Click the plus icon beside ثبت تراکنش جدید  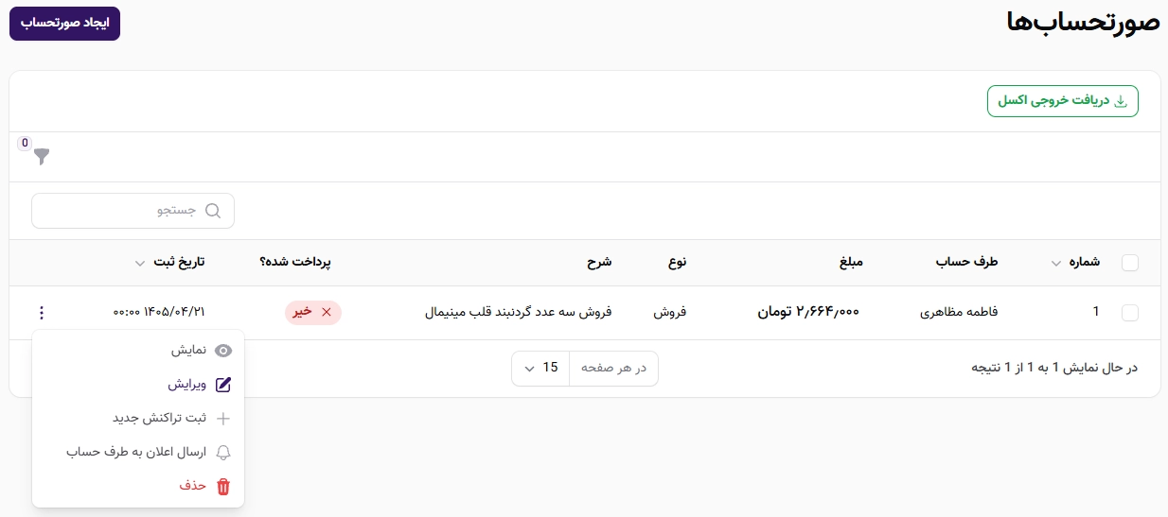(x=223, y=419)
